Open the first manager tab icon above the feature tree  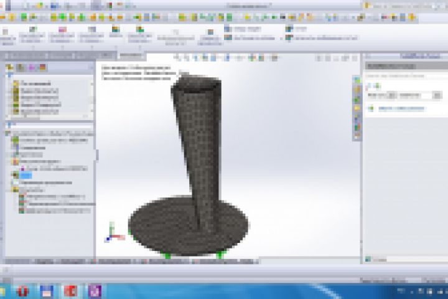10,67
